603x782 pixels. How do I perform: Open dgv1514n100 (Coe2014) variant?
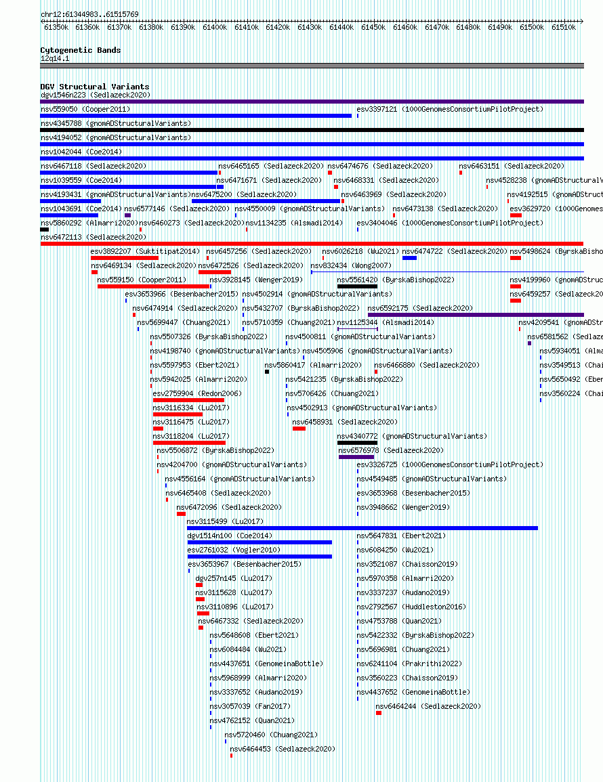point(230,536)
